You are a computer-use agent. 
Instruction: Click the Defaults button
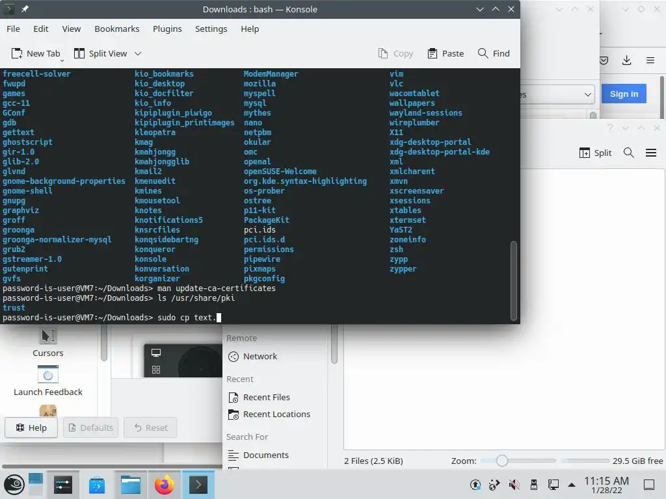(91, 428)
